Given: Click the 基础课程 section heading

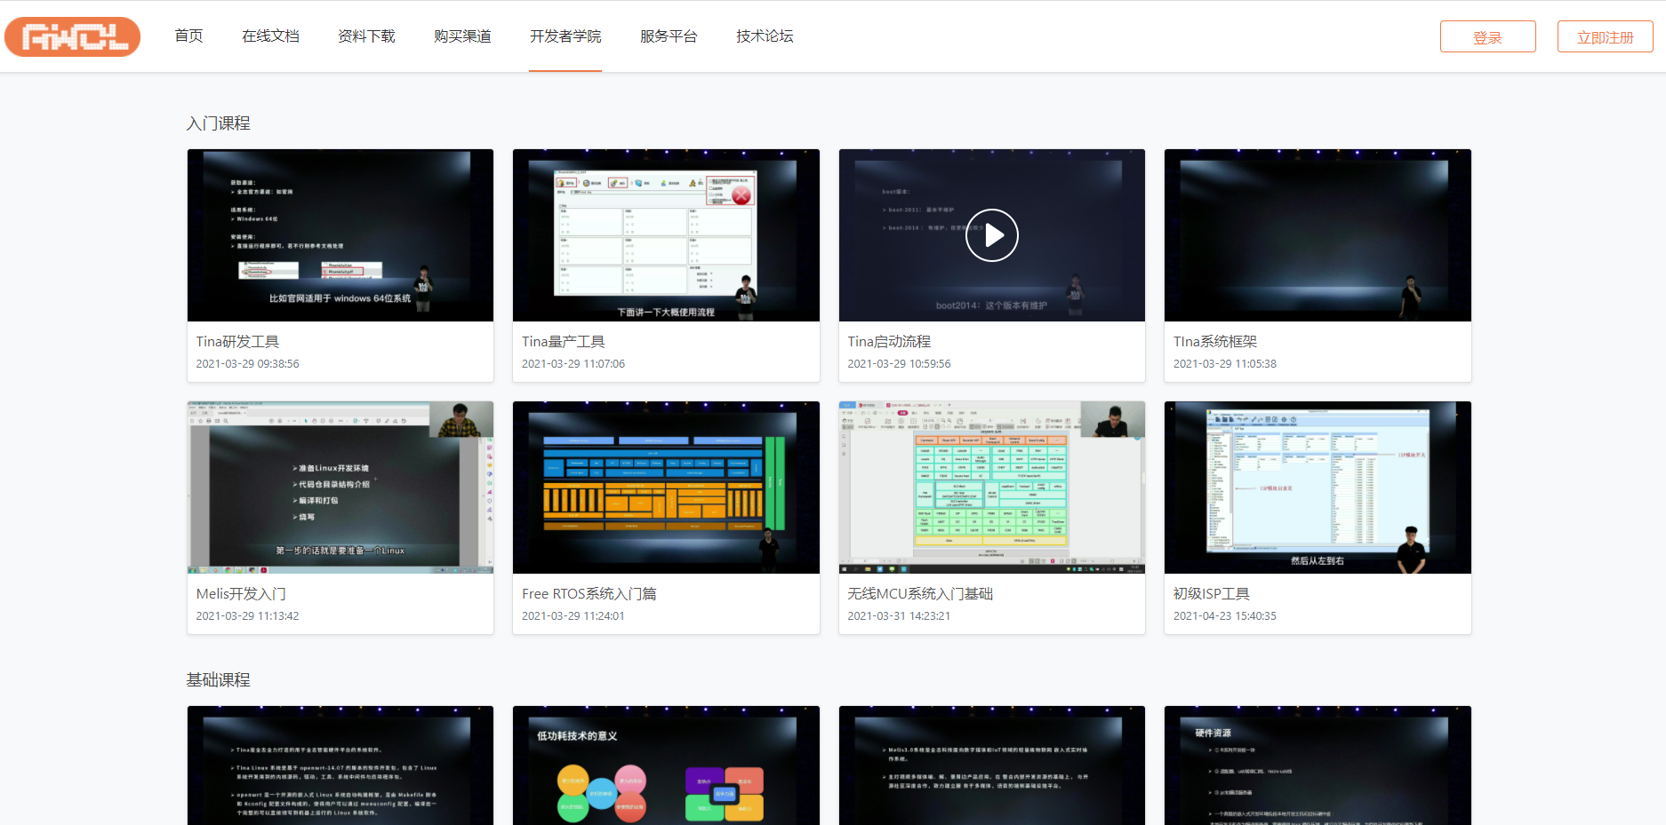Looking at the screenshot, I should (218, 680).
